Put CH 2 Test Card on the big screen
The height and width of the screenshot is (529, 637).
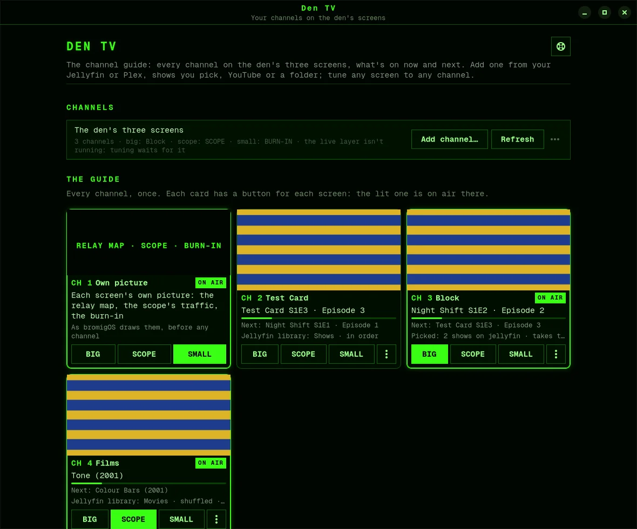(x=260, y=354)
